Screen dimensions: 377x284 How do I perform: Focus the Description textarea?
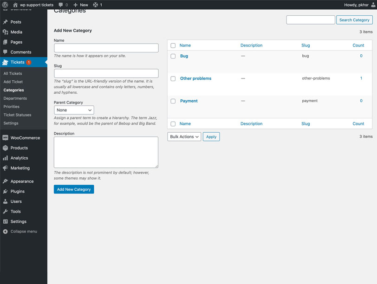coord(106,152)
